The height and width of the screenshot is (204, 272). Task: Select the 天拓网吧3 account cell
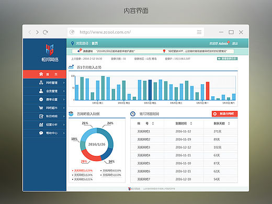coord(144,148)
